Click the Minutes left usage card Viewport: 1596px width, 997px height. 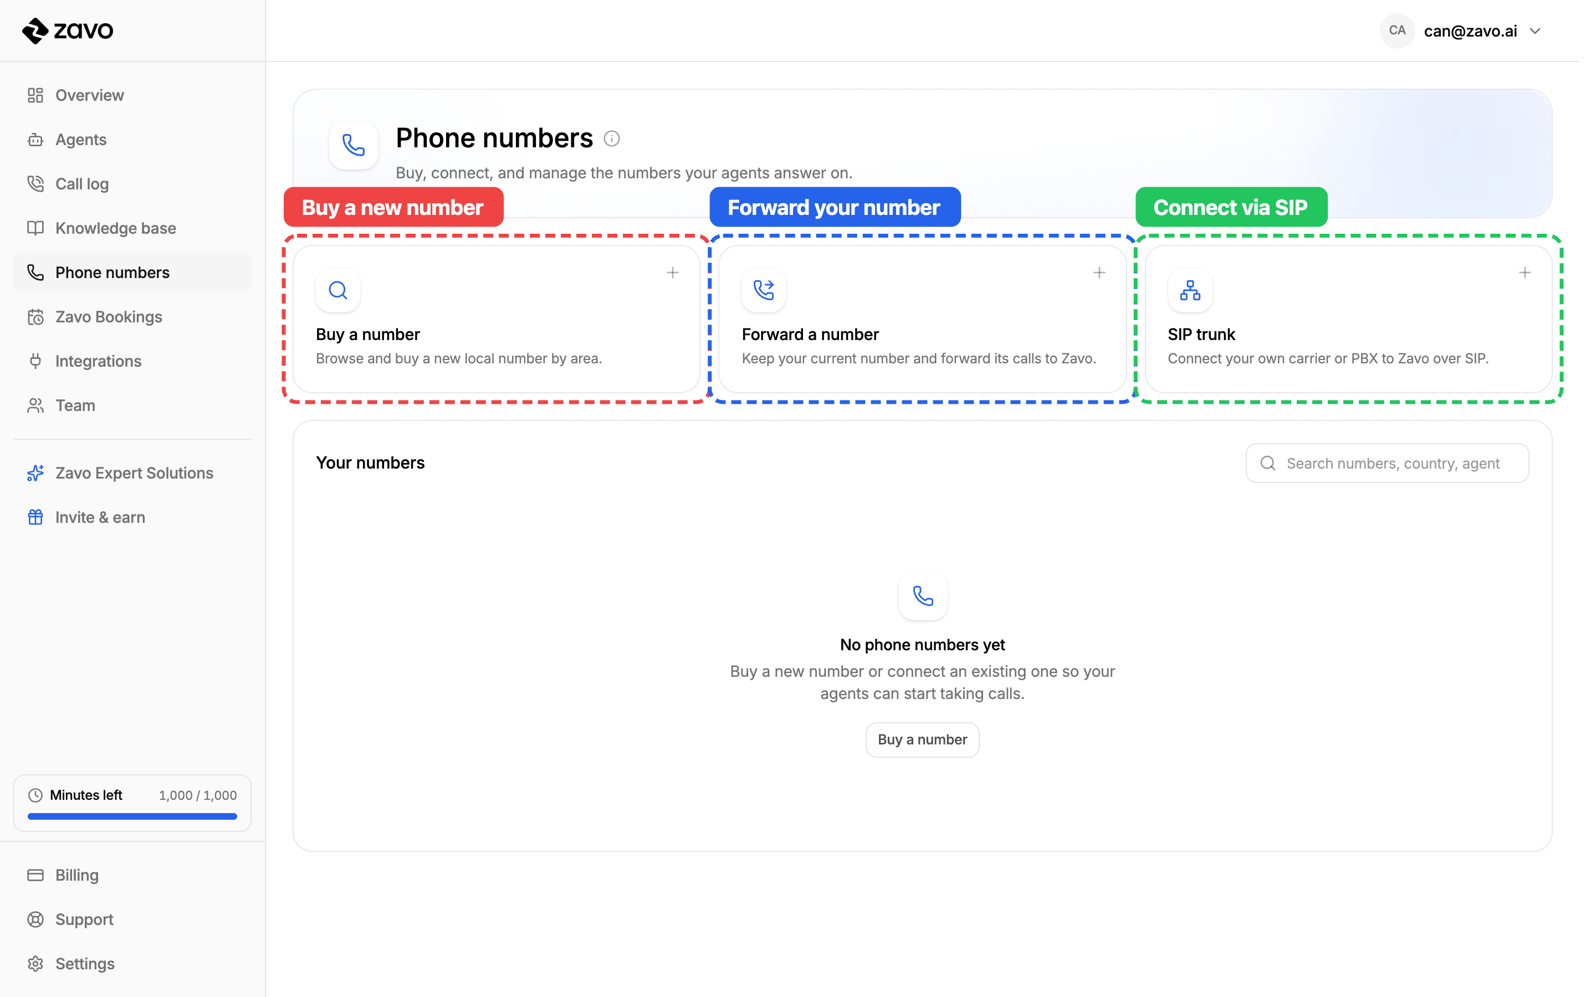click(x=132, y=803)
